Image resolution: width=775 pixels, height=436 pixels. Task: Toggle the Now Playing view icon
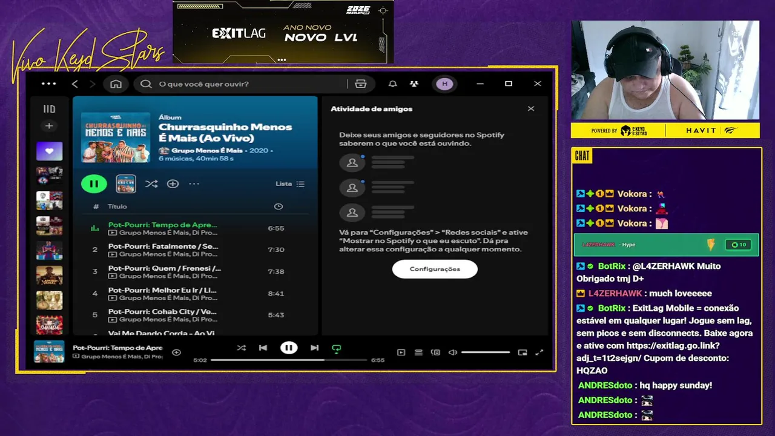[x=401, y=352]
